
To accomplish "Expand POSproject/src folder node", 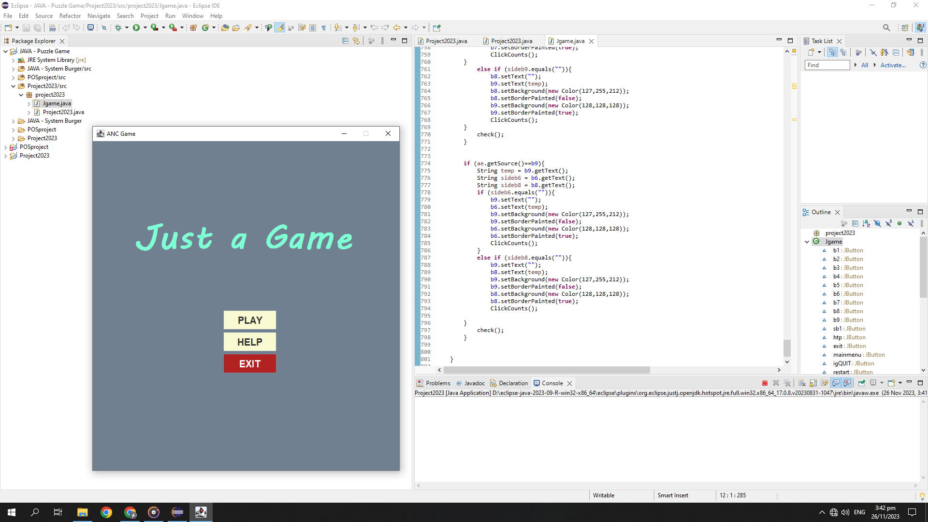I will pyautogui.click(x=13, y=78).
